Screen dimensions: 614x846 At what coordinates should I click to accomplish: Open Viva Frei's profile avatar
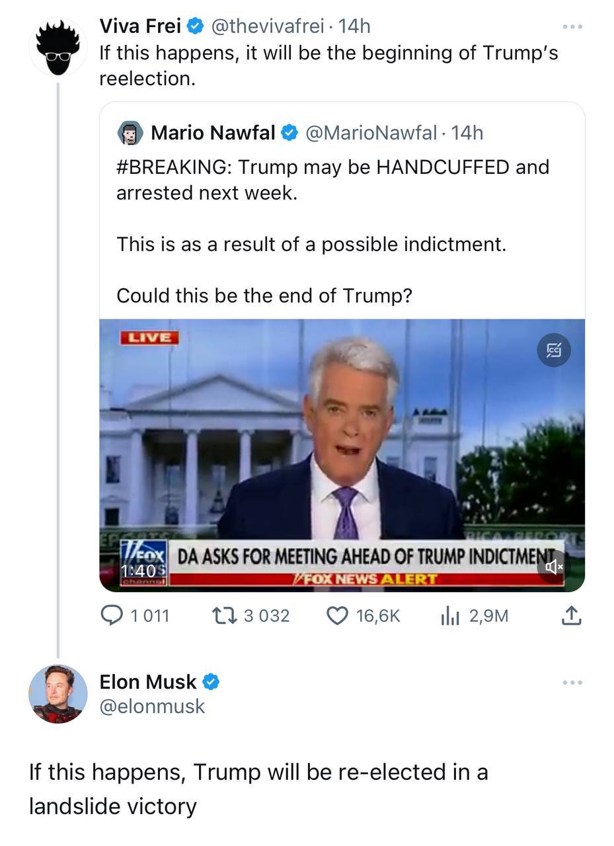(58, 48)
